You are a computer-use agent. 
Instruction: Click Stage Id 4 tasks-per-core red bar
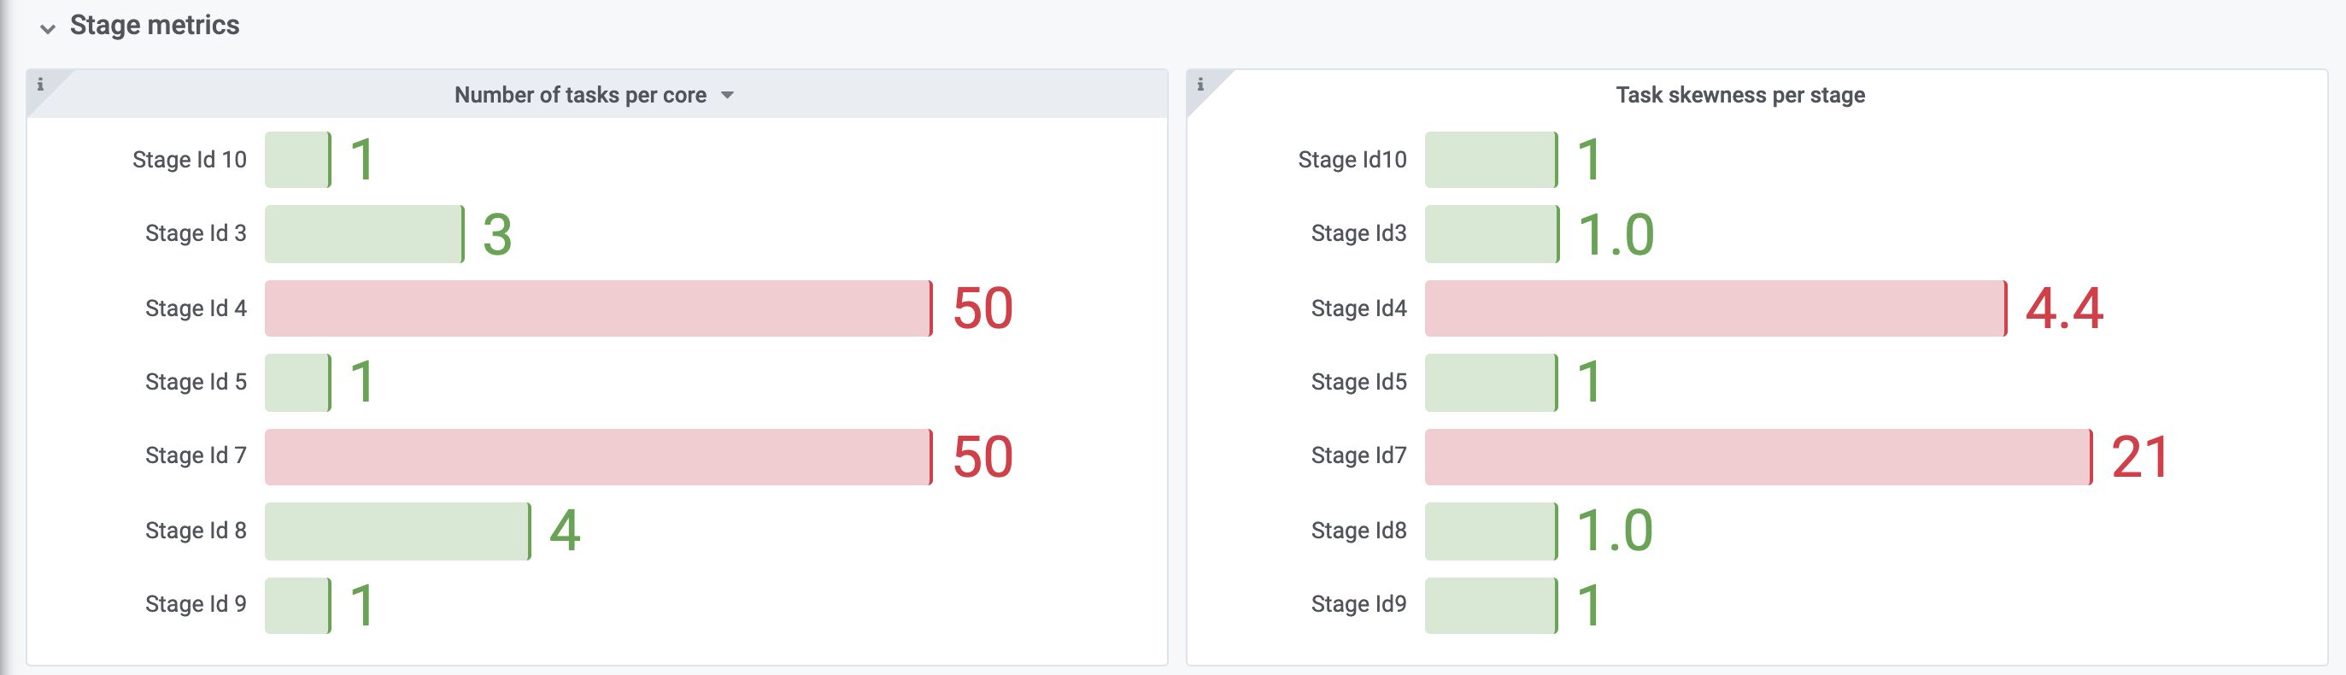[x=597, y=308]
